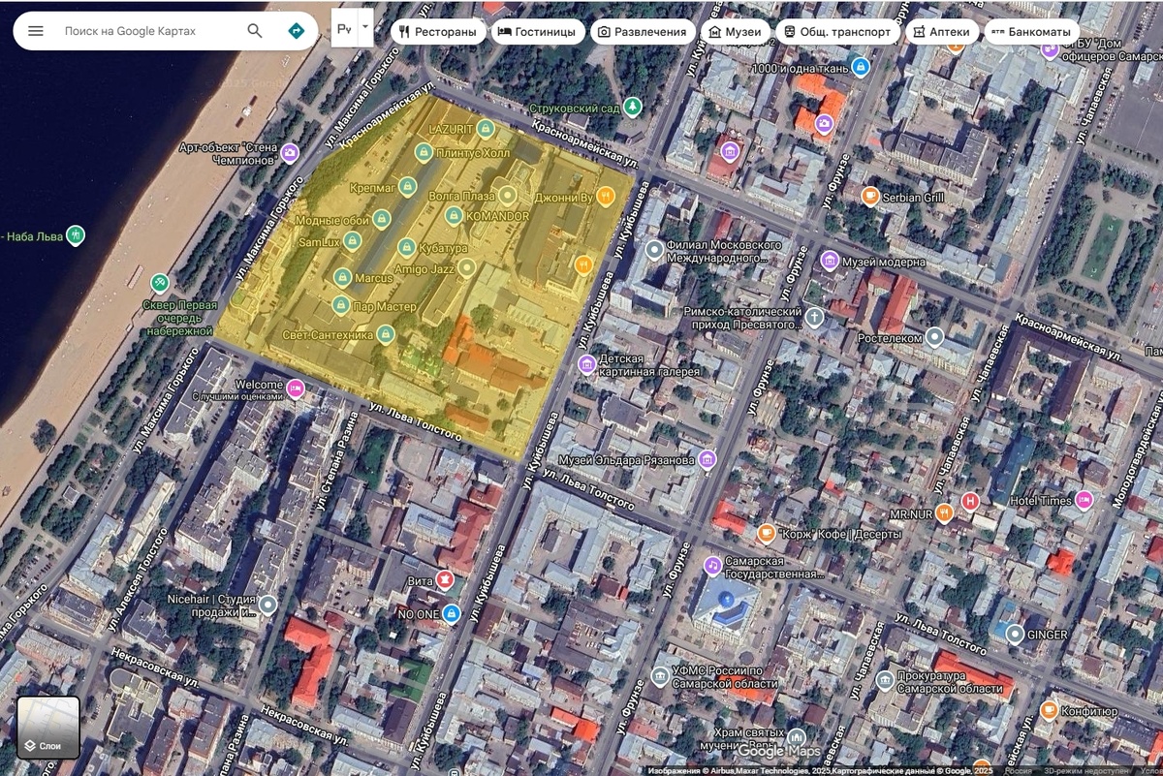
Task: Select the MR.NUR restaurant pin
Action: pyautogui.click(x=945, y=512)
